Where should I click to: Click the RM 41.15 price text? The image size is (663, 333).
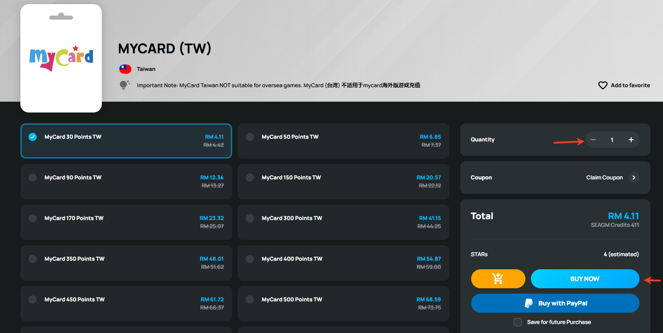pyautogui.click(x=430, y=218)
